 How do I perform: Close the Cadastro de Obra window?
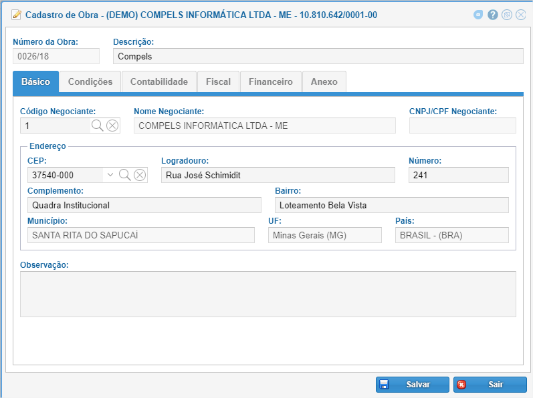click(x=521, y=15)
